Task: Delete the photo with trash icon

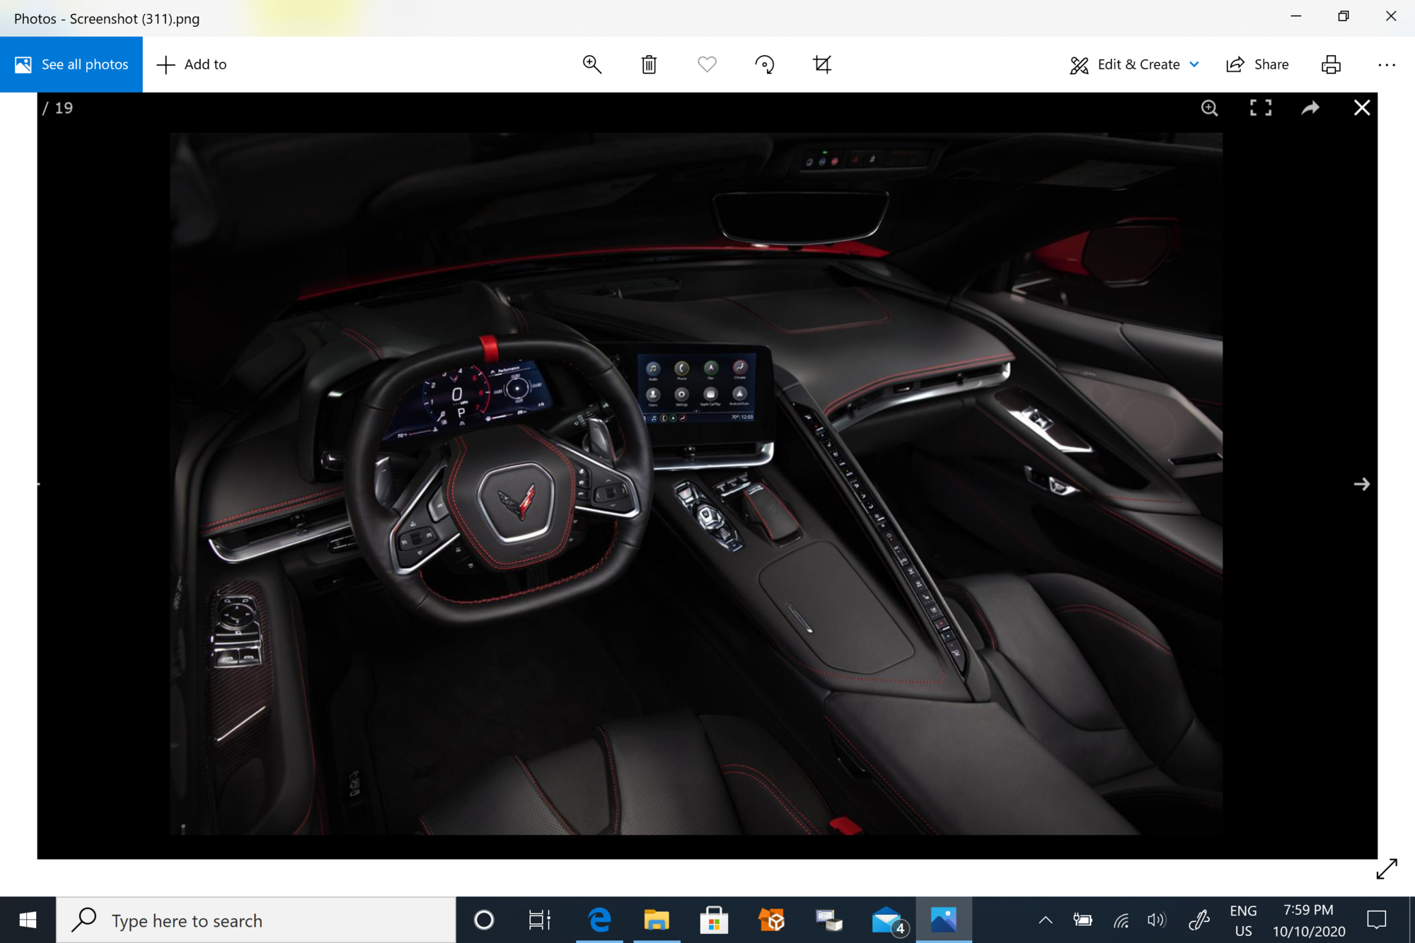Action: (649, 64)
